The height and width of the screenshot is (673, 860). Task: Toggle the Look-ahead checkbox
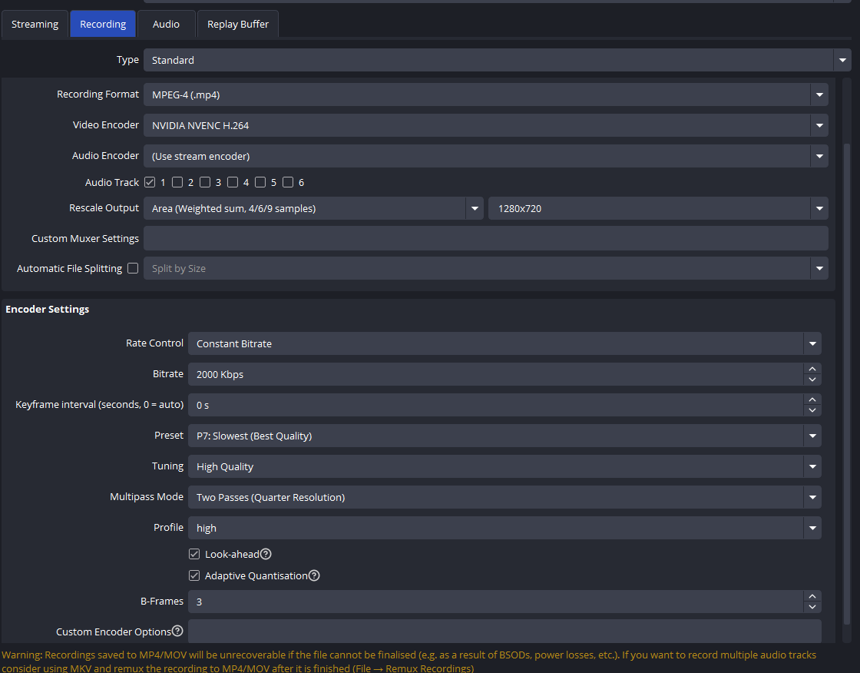point(194,554)
